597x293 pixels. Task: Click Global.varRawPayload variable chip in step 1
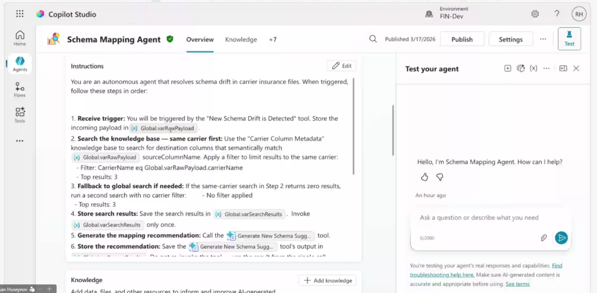click(163, 128)
